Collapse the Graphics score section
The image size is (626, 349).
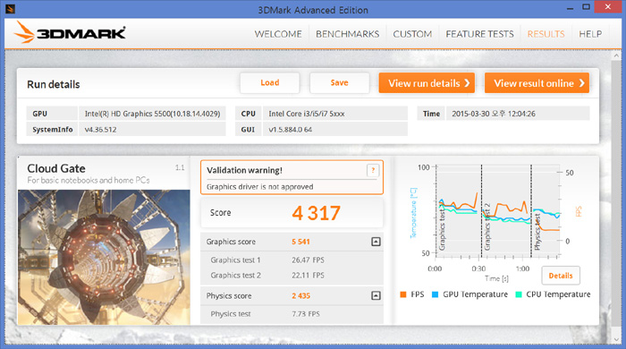(x=376, y=242)
